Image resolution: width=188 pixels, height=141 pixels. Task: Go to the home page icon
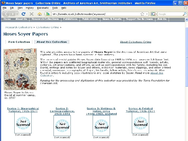point(39,14)
